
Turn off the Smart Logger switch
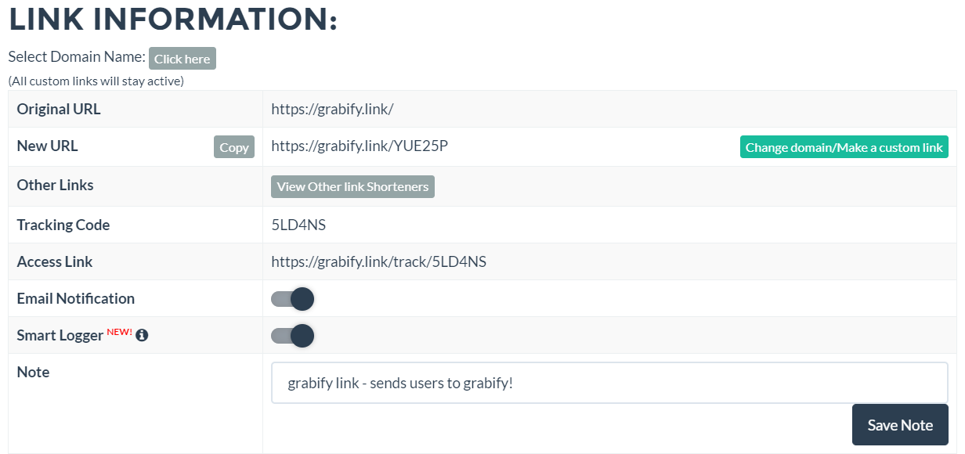point(292,335)
